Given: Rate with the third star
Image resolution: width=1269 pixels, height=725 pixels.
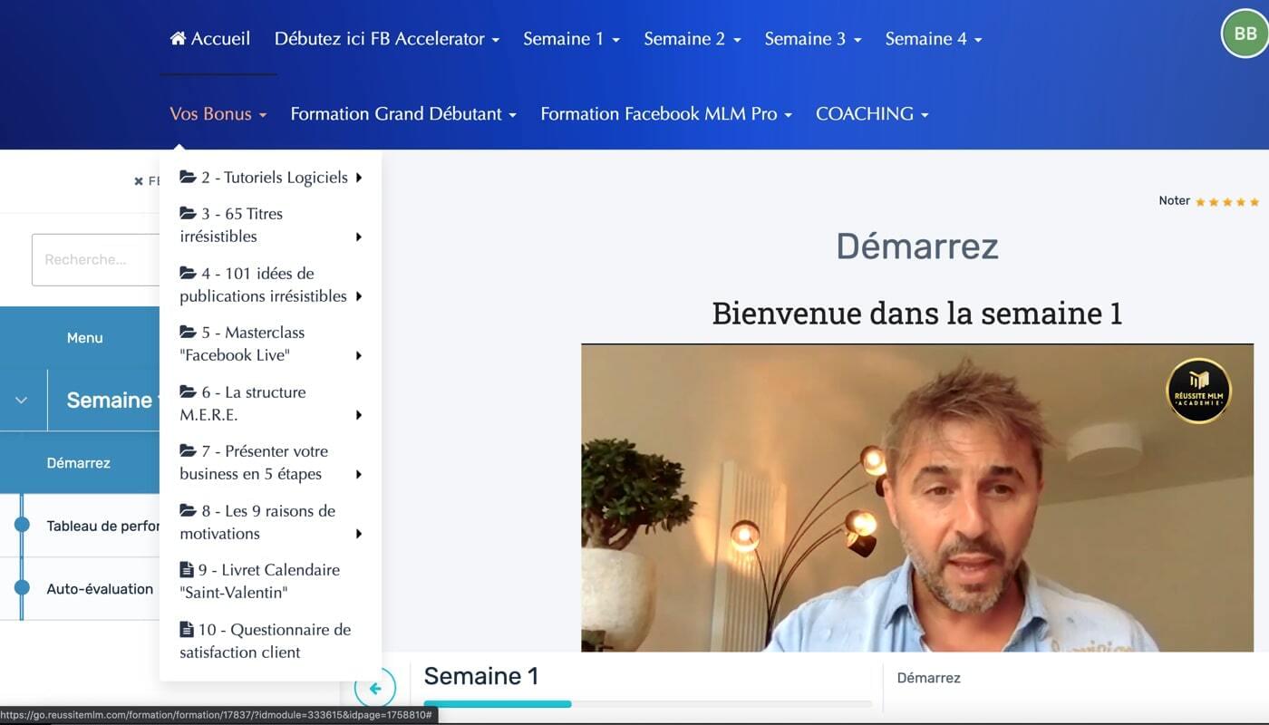Looking at the screenshot, I should click(x=1227, y=202).
